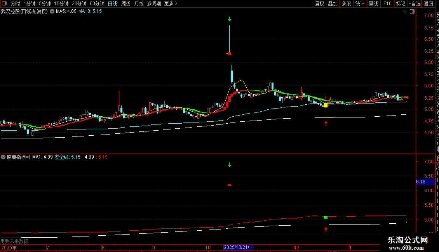Switch to 30分钟 period
This screenshot has width=439, height=252.
pyautogui.click(x=79, y=3)
